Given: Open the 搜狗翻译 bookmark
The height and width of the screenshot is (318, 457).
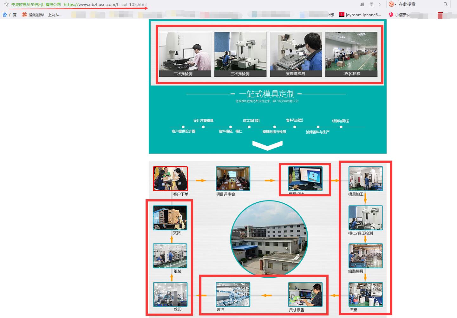Looking at the screenshot, I should coord(42,15).
